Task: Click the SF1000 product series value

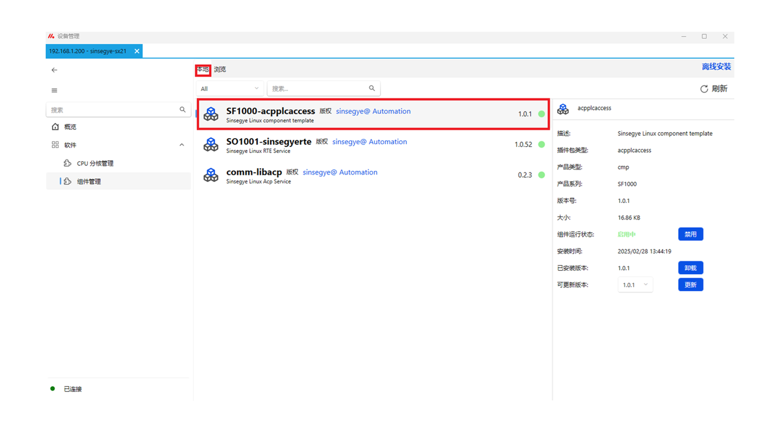Action: click(627, 184)
